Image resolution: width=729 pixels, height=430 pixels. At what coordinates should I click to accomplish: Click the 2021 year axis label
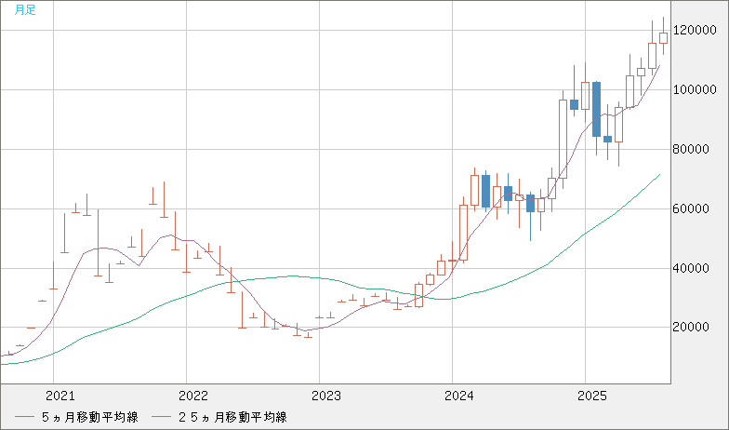[x=60, y=396]
